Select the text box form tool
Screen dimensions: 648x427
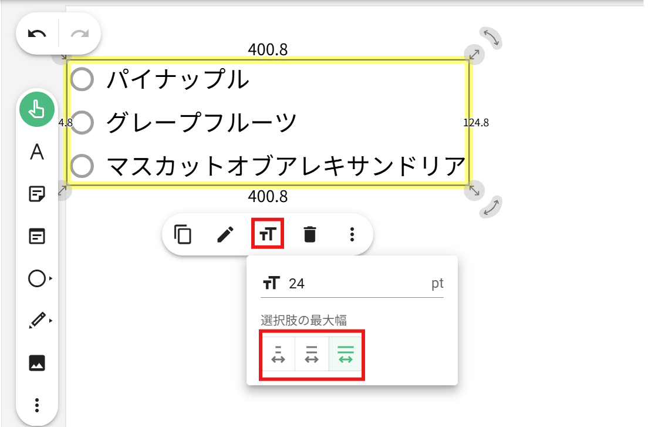37,237
